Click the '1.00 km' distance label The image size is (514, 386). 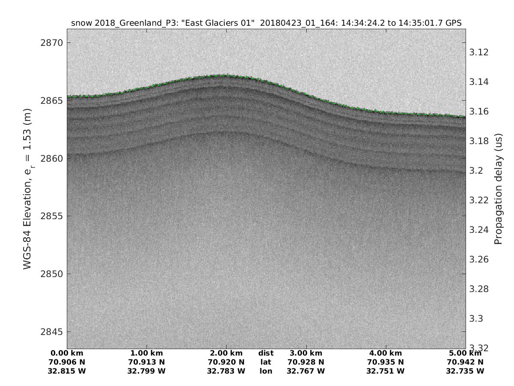point(147,353)
